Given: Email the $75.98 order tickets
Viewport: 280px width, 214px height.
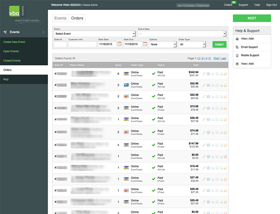Looking at the screenshot, I should [221, 108].
